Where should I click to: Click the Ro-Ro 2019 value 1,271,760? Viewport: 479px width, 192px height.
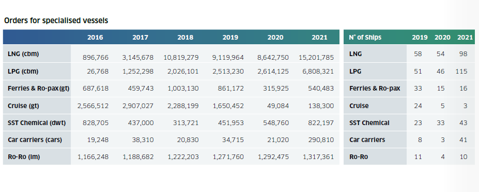pyautogui.click(x=228, y=157)
